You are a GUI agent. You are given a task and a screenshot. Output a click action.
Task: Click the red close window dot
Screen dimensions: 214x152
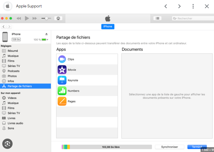(2, 18)
